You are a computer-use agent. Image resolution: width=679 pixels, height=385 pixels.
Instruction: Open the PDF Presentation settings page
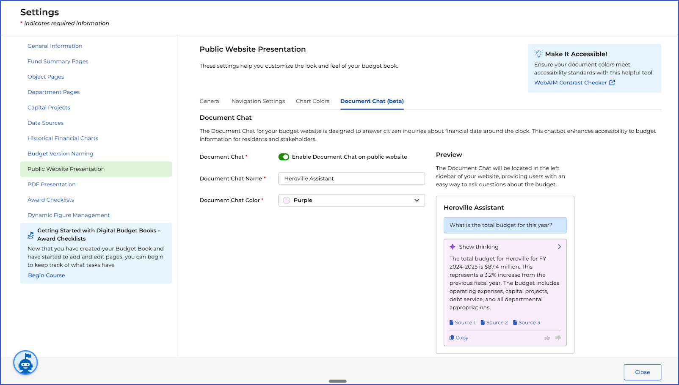52,184
